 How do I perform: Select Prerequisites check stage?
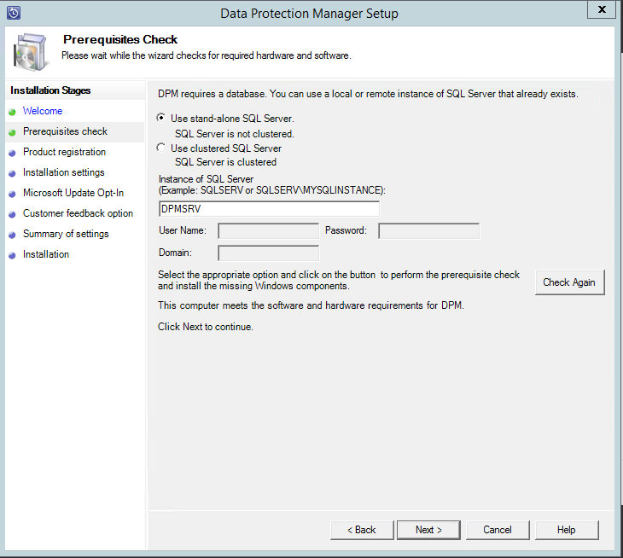[x=65, y=131]
